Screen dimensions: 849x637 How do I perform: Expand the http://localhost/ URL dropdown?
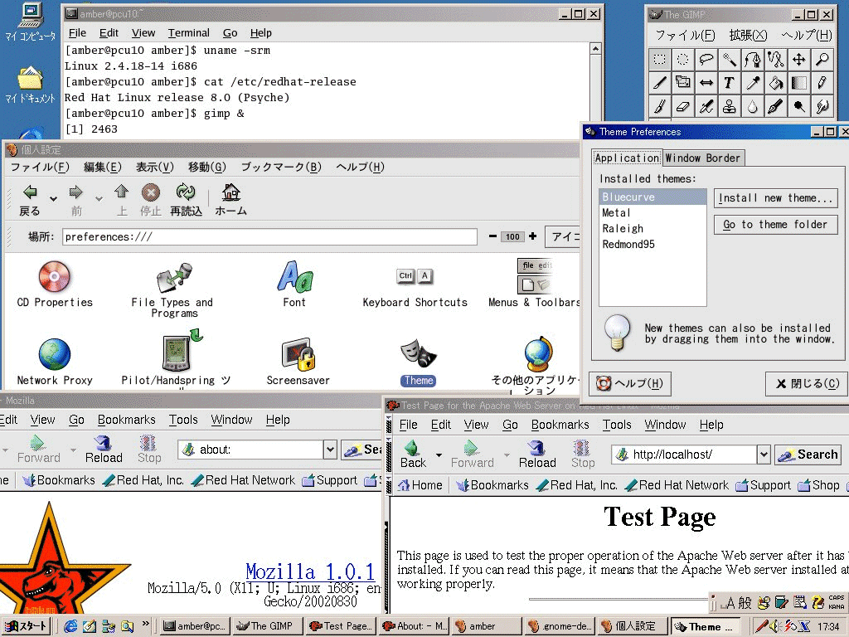click(764, 455)
